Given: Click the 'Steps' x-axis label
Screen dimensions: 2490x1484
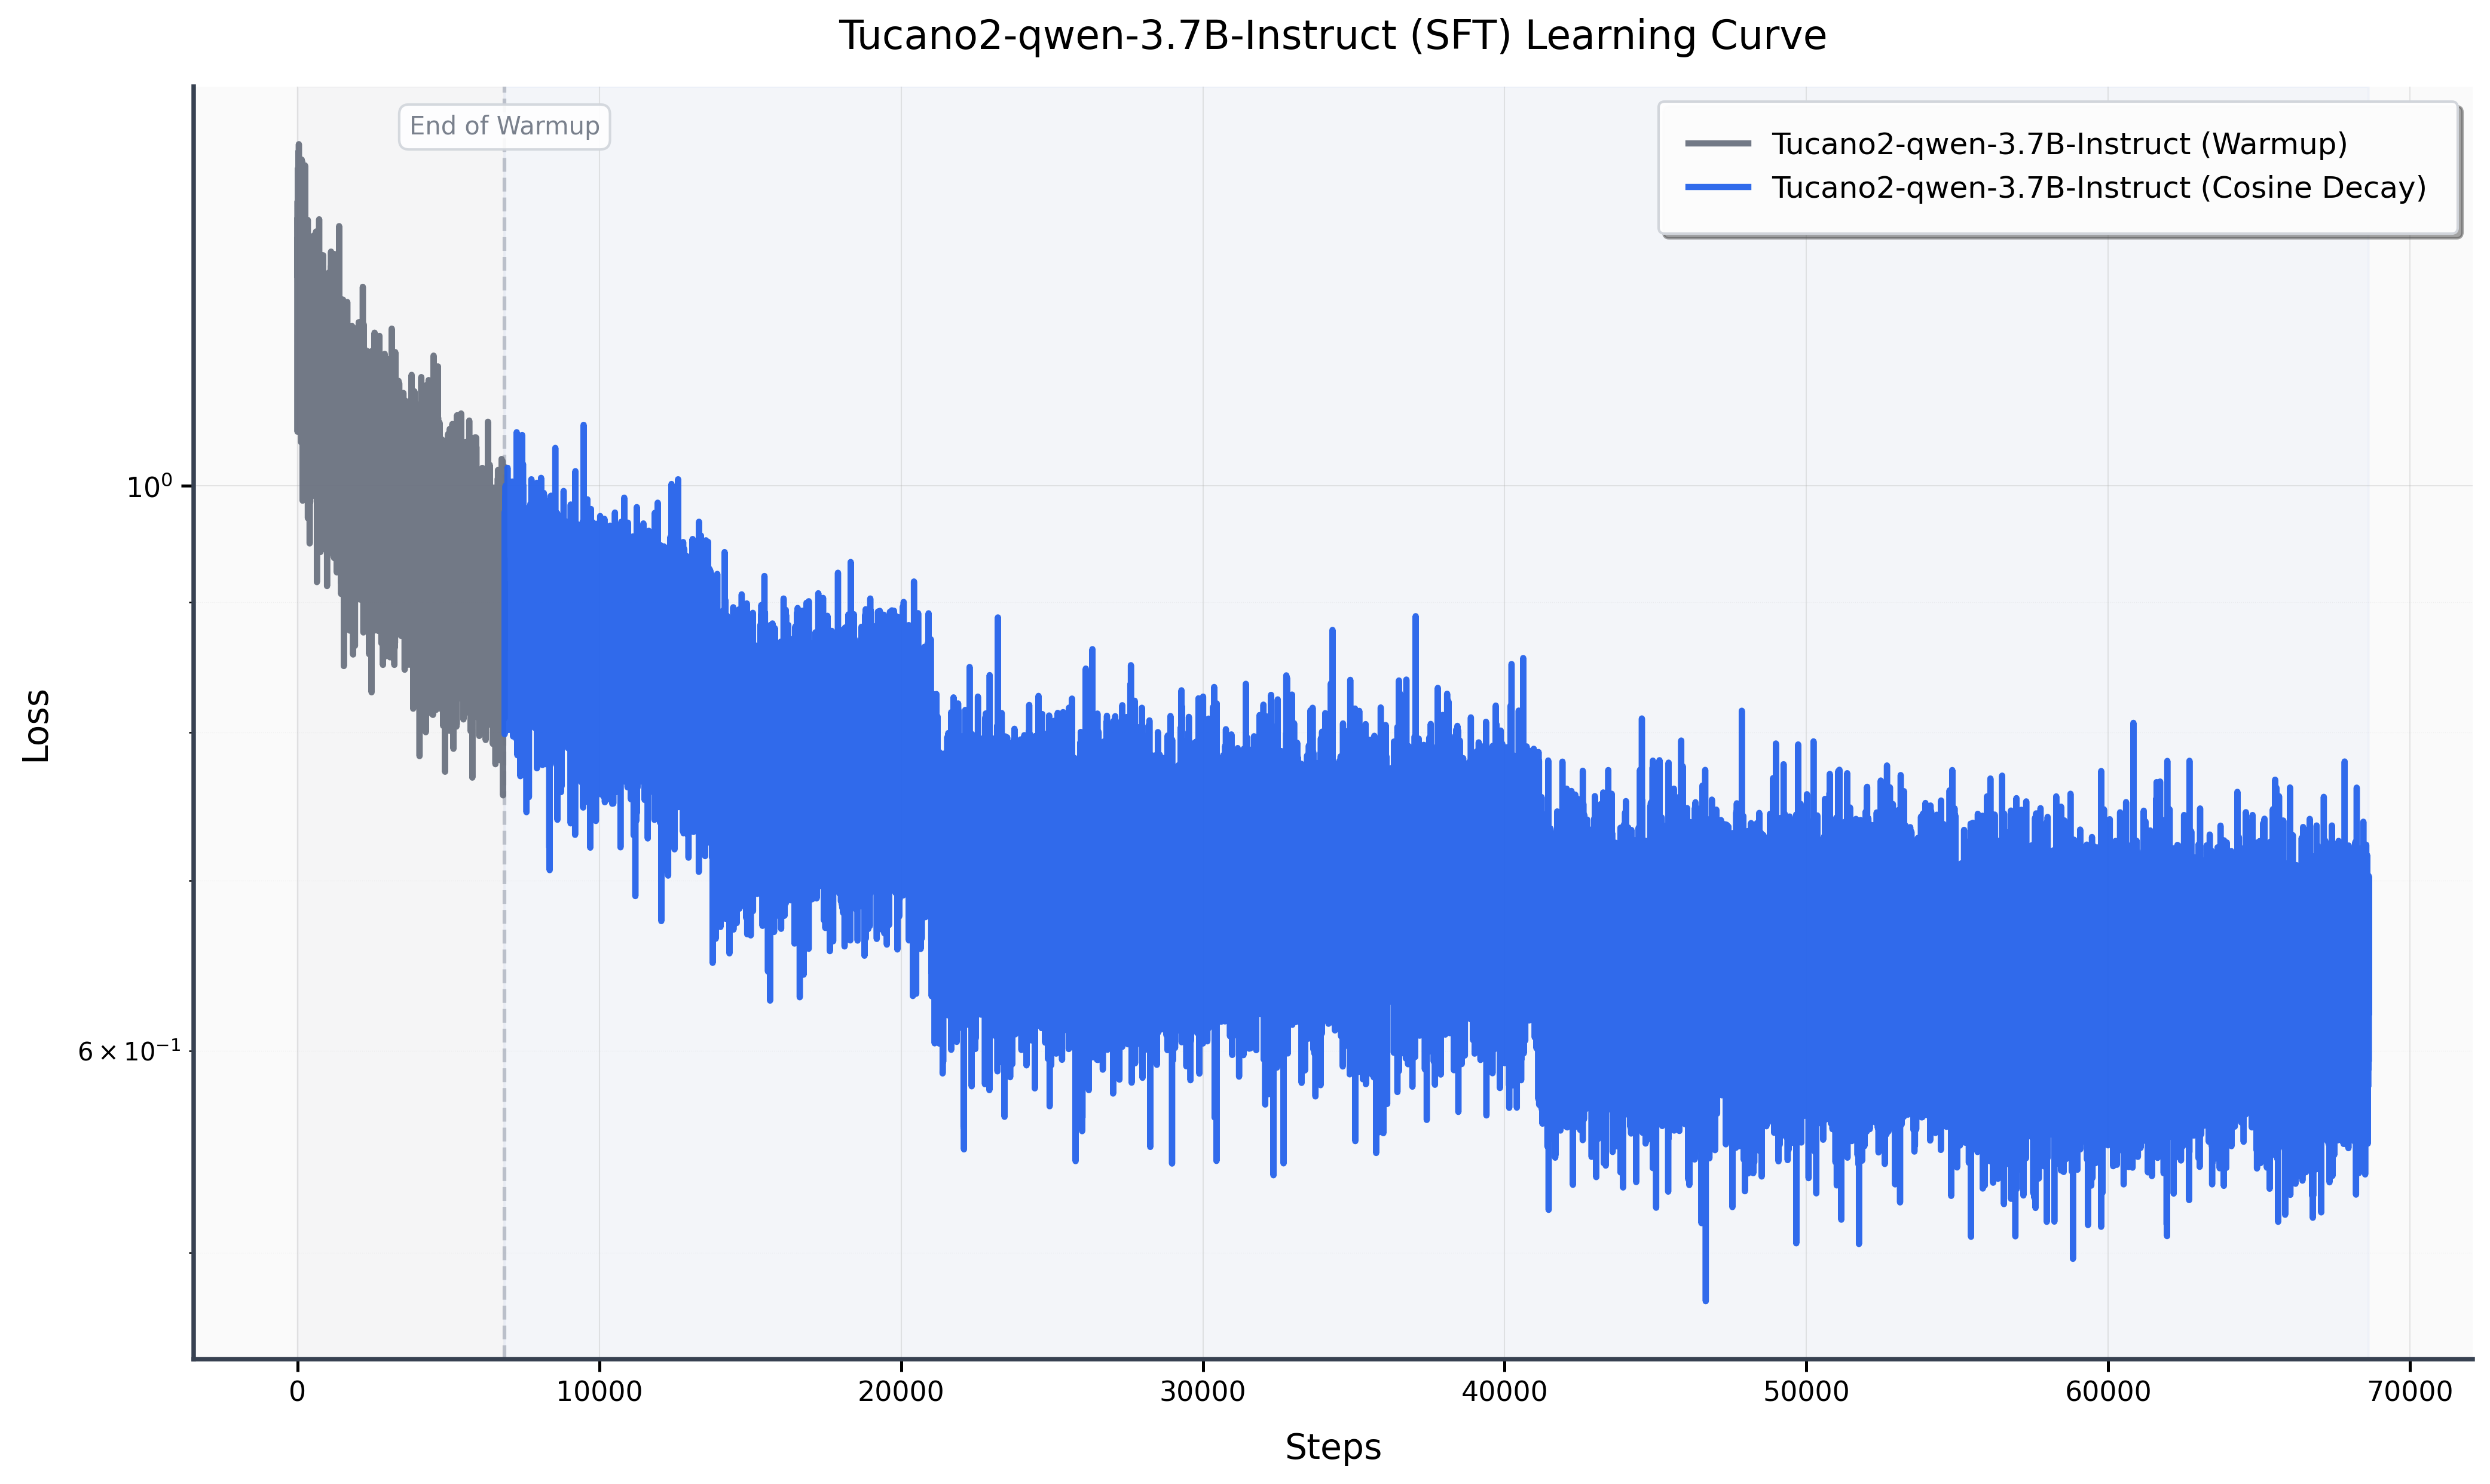Looking at the screenshot, I should pos(1332,1447).
